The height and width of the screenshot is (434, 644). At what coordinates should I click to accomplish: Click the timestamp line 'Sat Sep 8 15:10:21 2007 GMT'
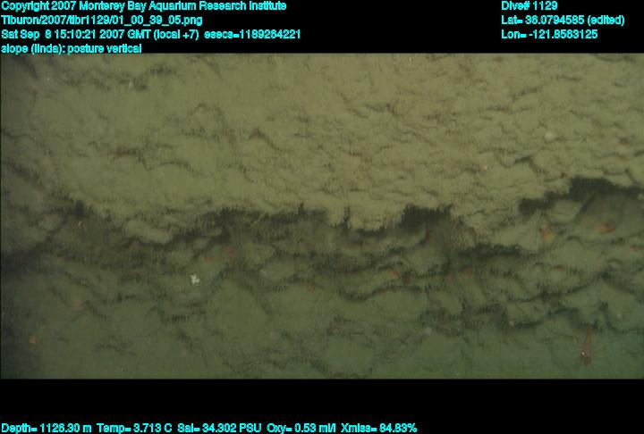[76, 34]
